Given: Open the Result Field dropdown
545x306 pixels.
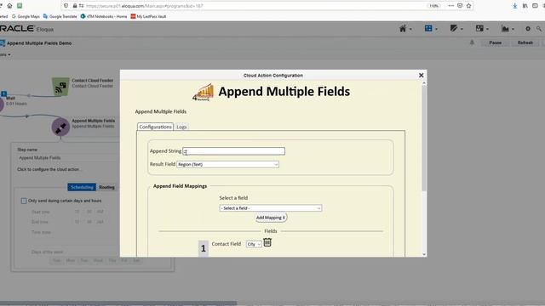Looking at the screenshot, I should coord(227,164).
